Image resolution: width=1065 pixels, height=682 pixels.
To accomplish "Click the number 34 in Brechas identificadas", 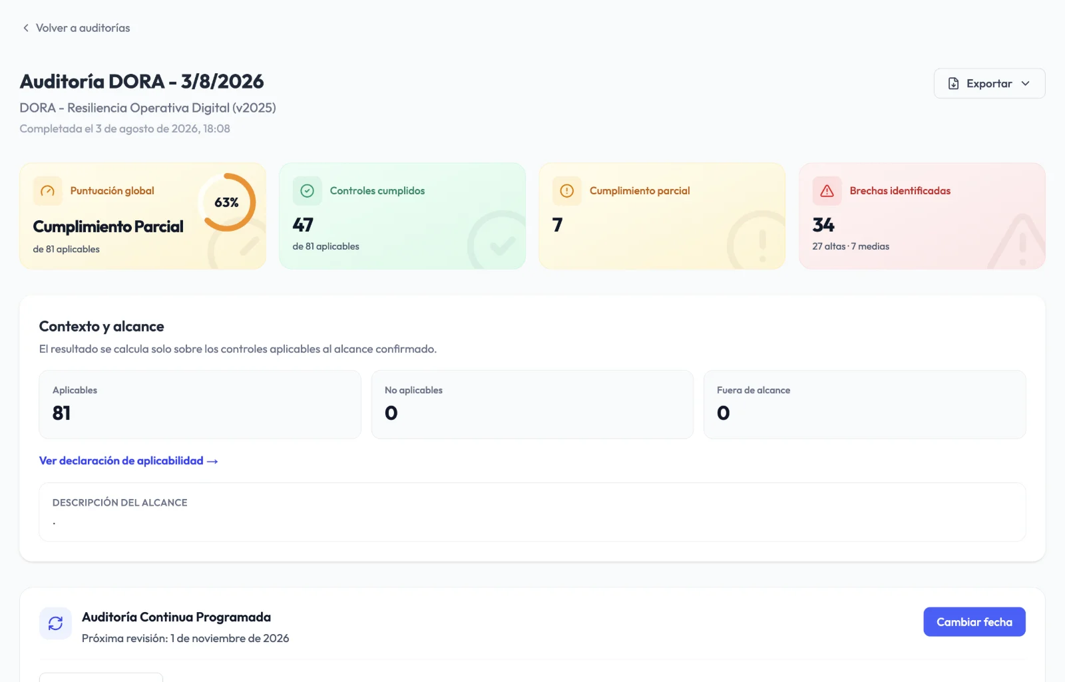I will tap(823, 225).
